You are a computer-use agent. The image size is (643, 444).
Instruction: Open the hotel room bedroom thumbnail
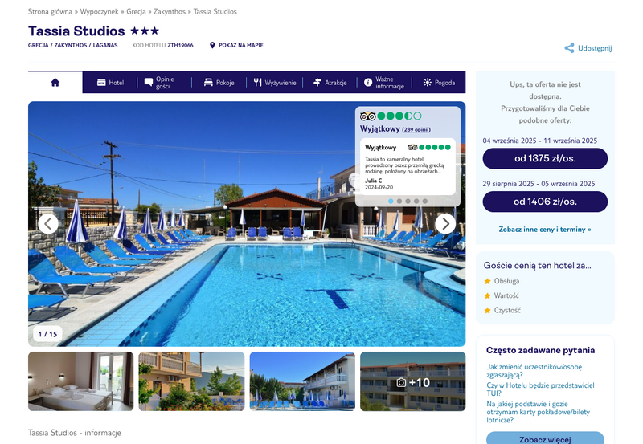(x=81, y=381)
